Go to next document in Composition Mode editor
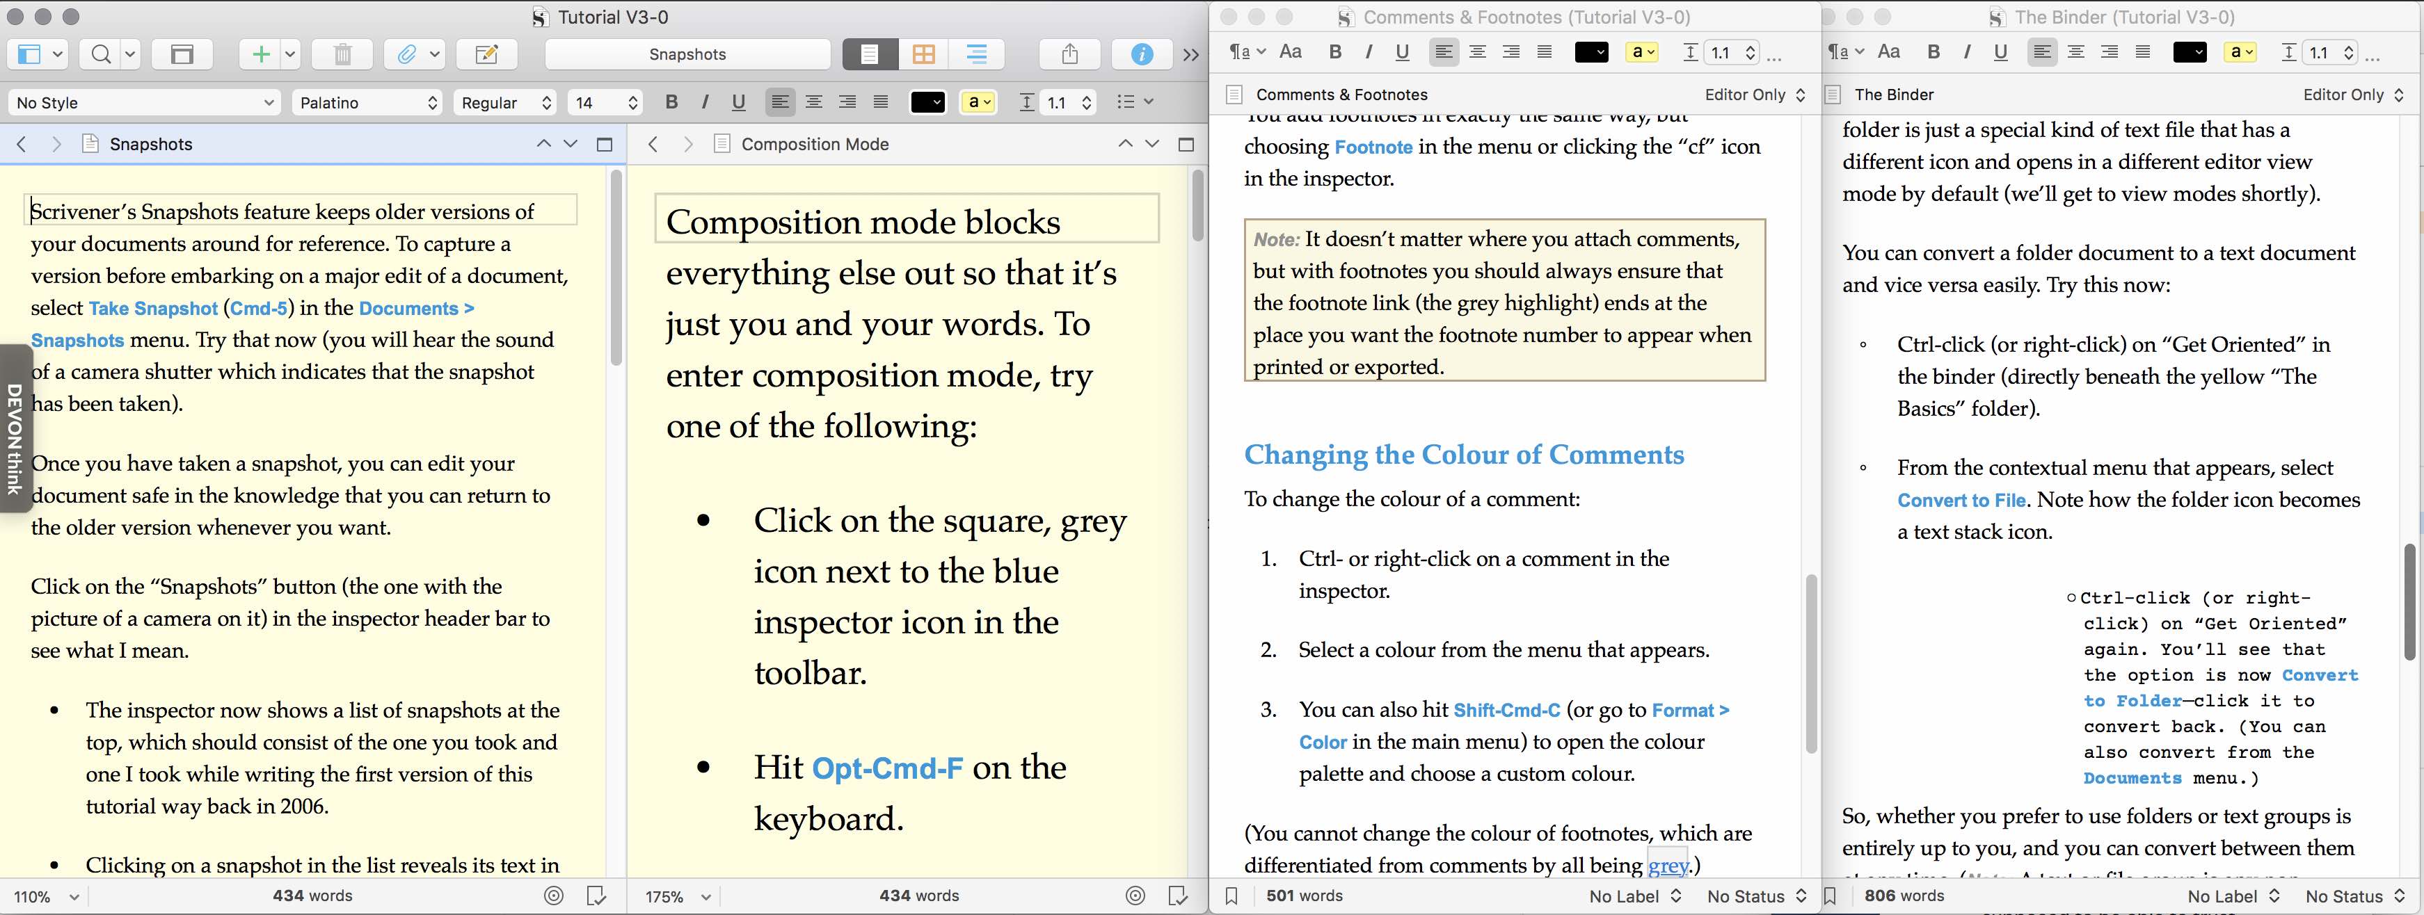The height and width of the screenshot is (915, 2424). click(x=1151, y=144)
